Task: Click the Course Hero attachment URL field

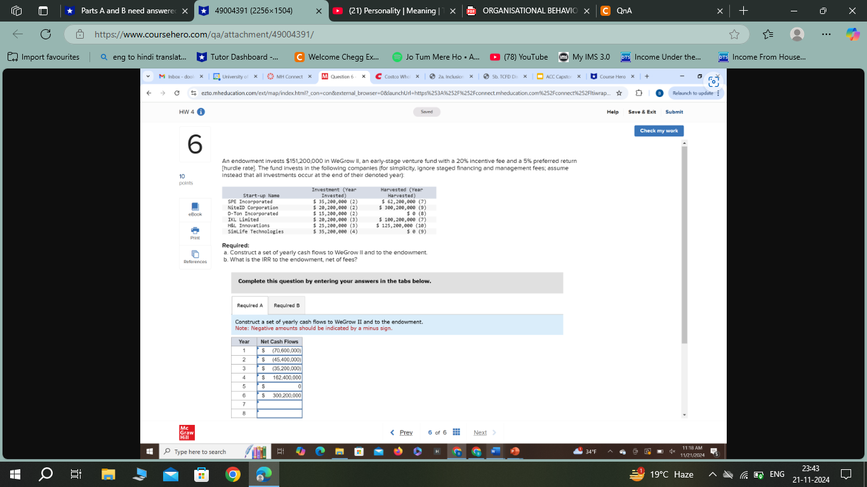Action: (406, 34)
